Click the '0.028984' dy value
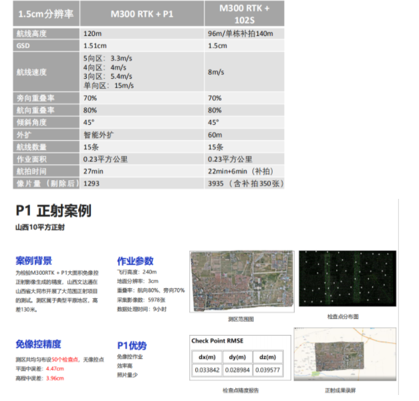The image size is (419, 401). 237,370
